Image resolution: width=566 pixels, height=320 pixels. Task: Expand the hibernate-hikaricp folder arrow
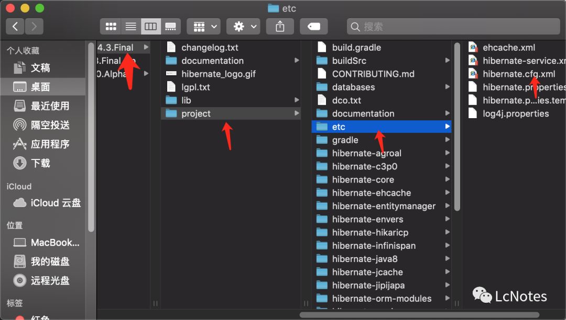tap(447, 232)
